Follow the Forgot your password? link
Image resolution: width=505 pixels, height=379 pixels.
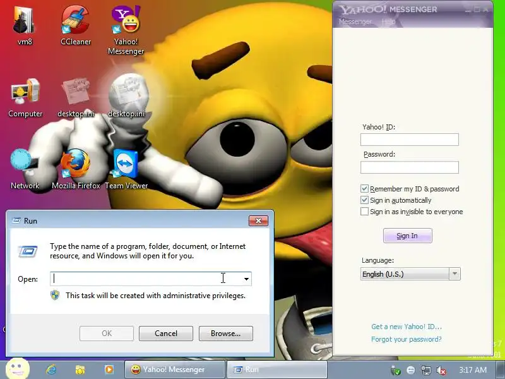coord(406,339)
